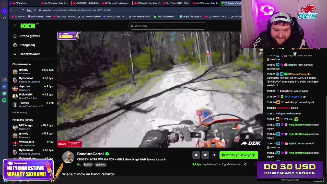The width and height of the screenshot is (327, 184).
Task: Click the kokoshfr0 username in chat
Action: click(286, 91)
